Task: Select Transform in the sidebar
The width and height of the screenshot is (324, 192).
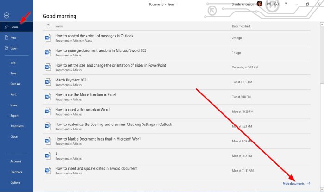Action: point(17,126)
